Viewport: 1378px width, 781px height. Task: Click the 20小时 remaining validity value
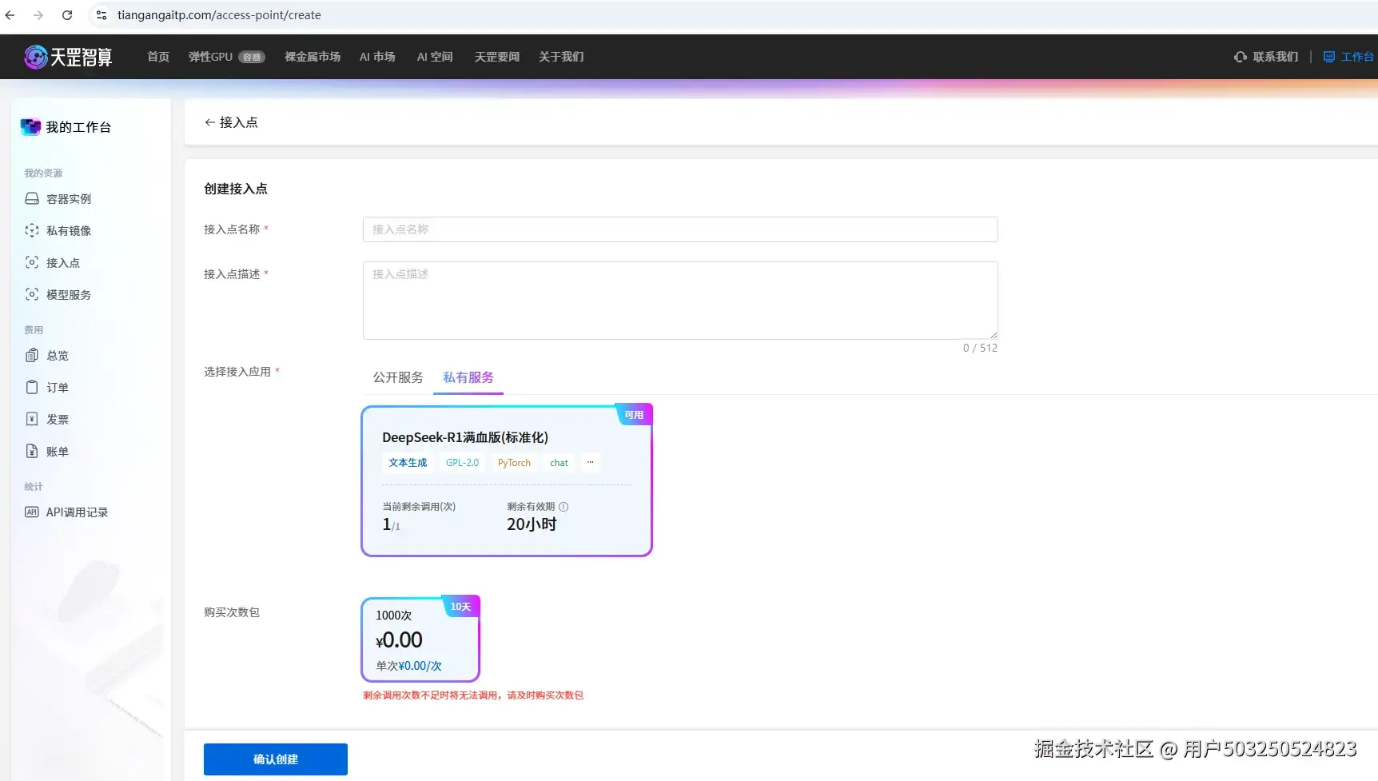(532, 524)
